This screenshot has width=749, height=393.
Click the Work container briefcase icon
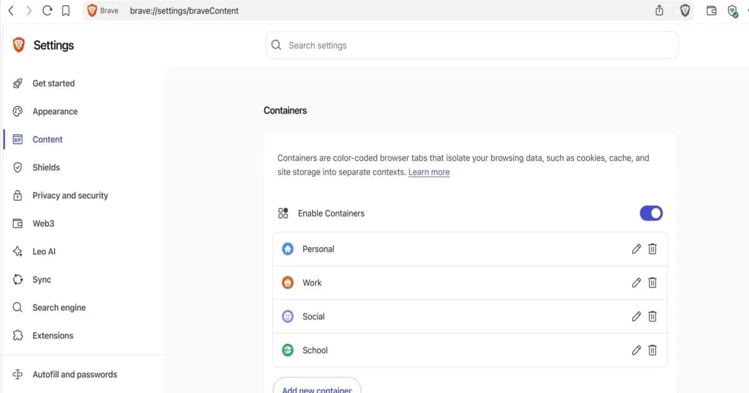288,283
